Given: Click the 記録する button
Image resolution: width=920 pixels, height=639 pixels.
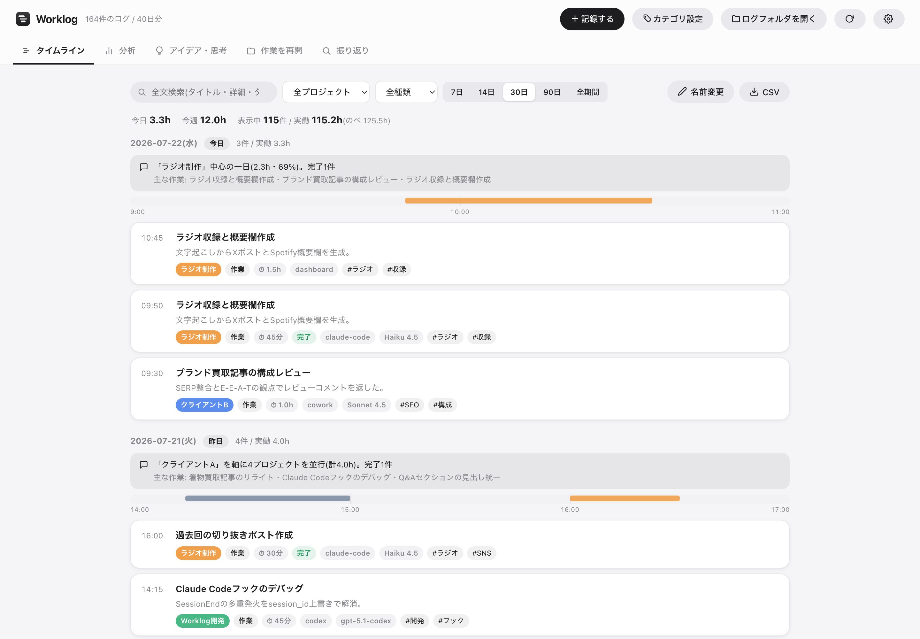Looking at the screenshot, I should click(x=592, y=19).
